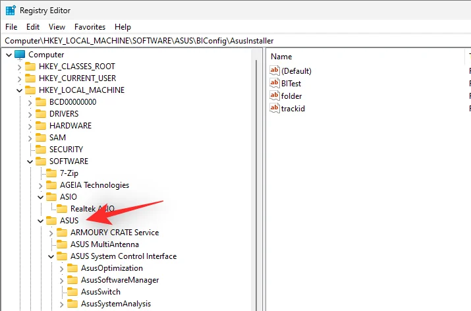Viewport: 471px width, 311px height.
Task: Select the ASUS MultiAntenna key
Action: (104, 244)
